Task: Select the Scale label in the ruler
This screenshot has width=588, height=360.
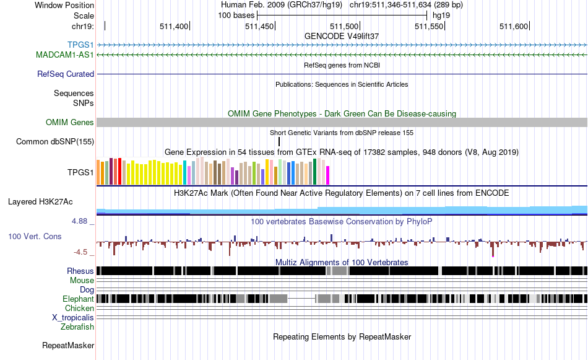Action: click(84, 15)
